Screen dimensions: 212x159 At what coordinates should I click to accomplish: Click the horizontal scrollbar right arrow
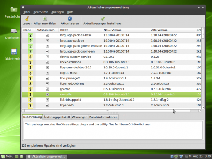coord(200,110)
